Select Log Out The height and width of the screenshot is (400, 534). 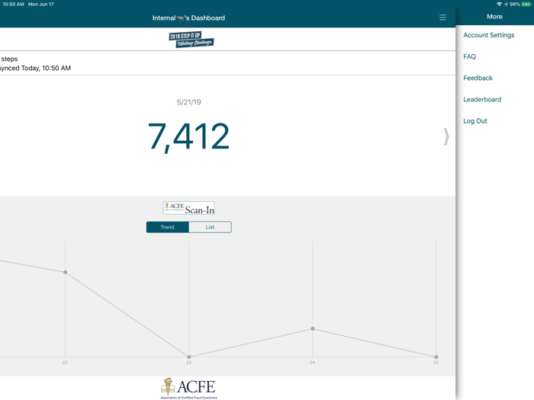tap(475, 120)
